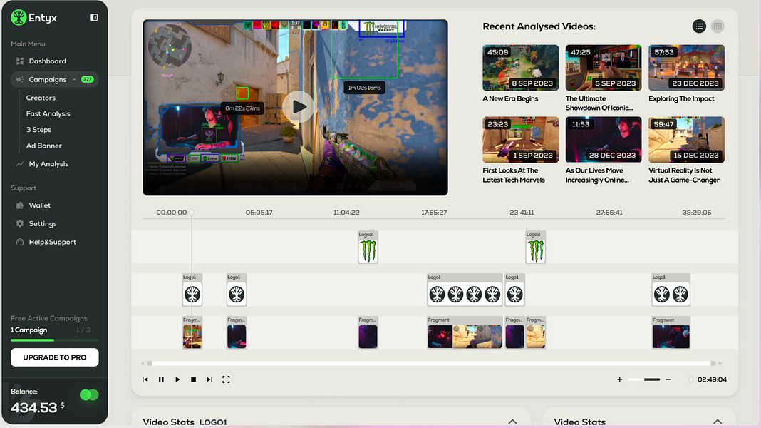Zoom in timeline with plus icon

620,379
